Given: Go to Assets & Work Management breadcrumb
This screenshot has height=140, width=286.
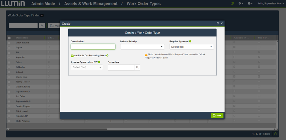Looking at the screenshot, I should (91, 4).
